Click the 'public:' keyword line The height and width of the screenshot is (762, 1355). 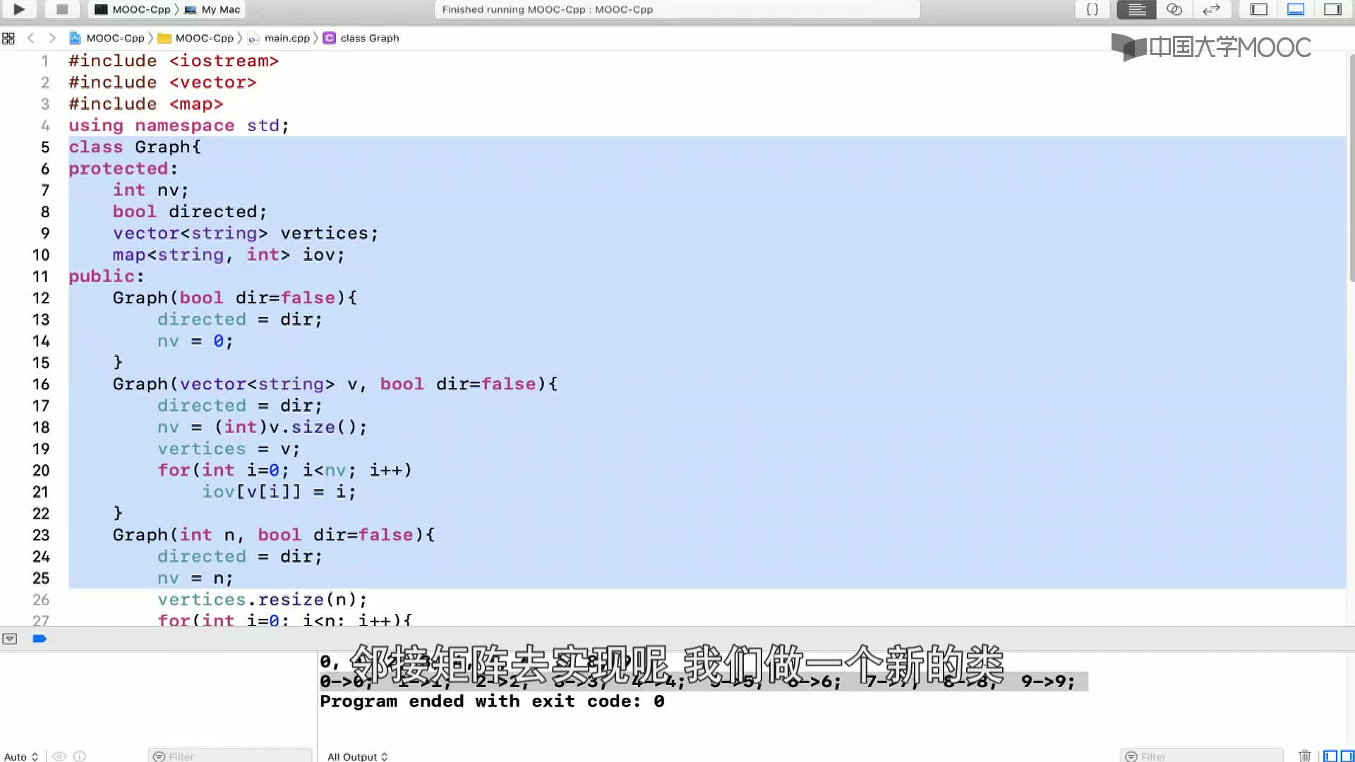point(106,277)
